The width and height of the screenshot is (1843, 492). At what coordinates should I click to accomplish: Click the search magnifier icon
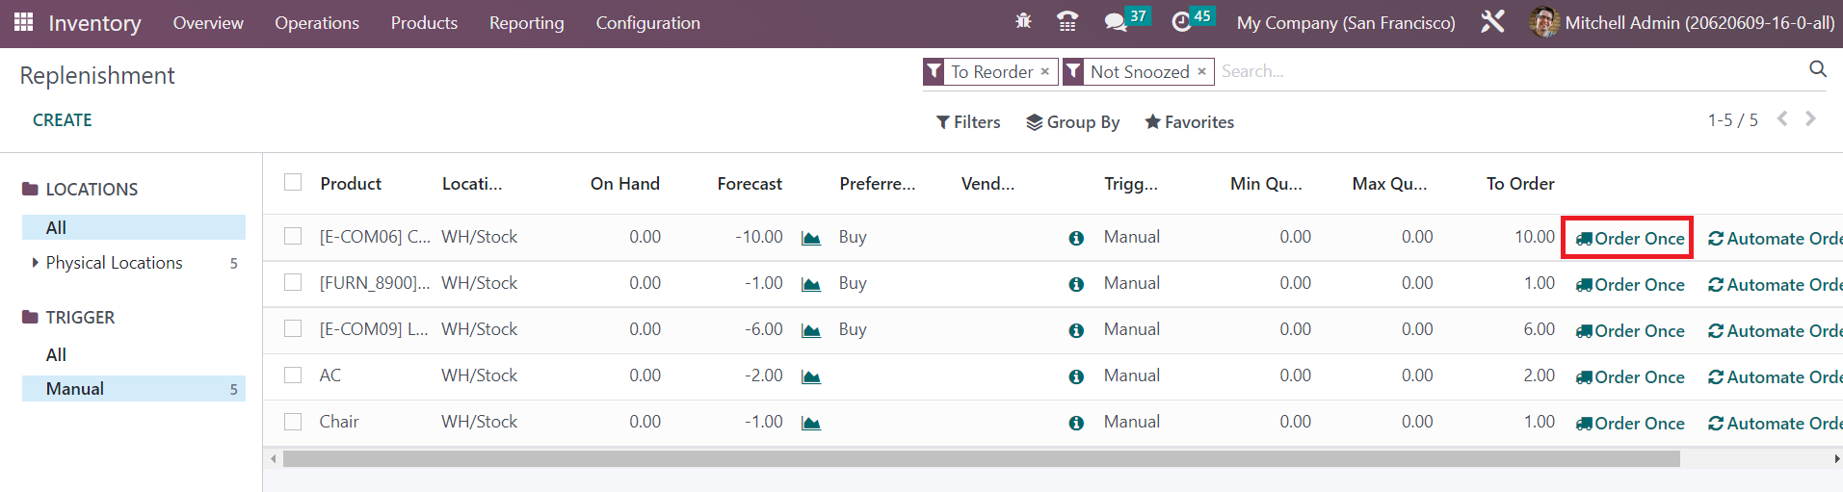coord(1817,69)
